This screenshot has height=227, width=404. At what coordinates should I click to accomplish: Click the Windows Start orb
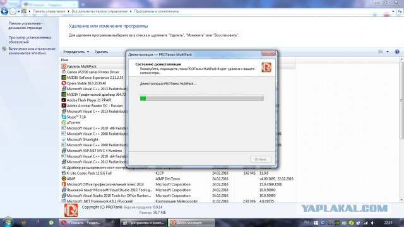tap(8, 222)
